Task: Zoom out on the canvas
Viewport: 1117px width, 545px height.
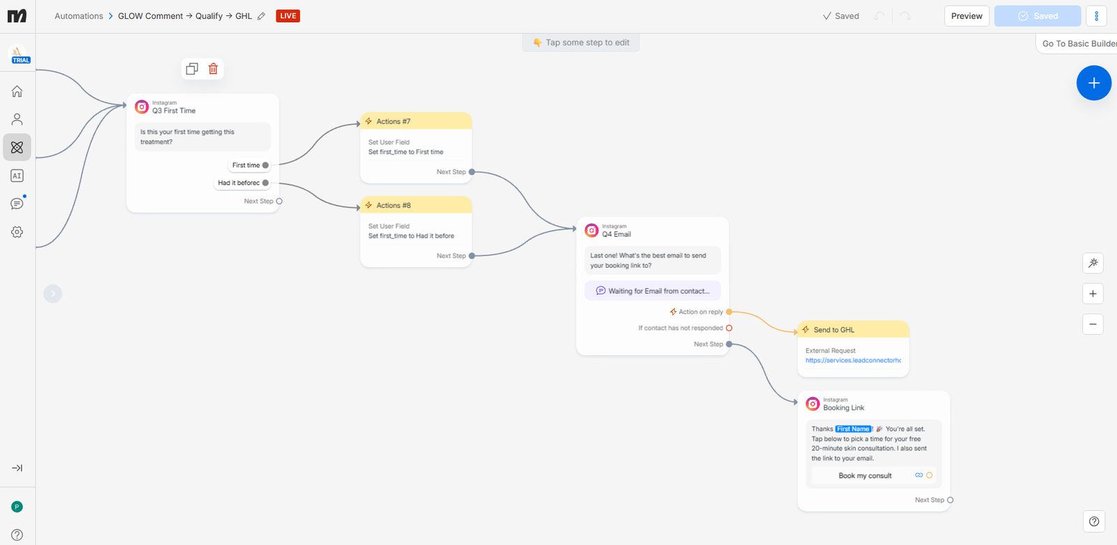Action: 1093,324
